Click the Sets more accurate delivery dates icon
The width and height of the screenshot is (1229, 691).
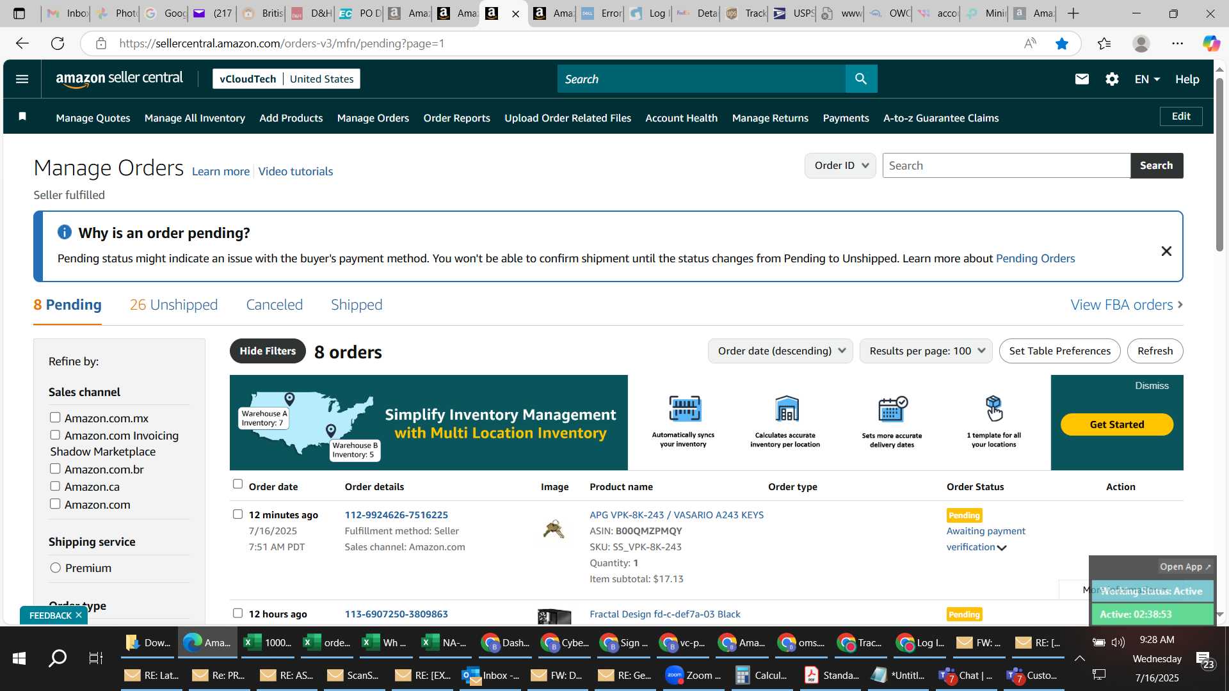[x=892, y=408]
